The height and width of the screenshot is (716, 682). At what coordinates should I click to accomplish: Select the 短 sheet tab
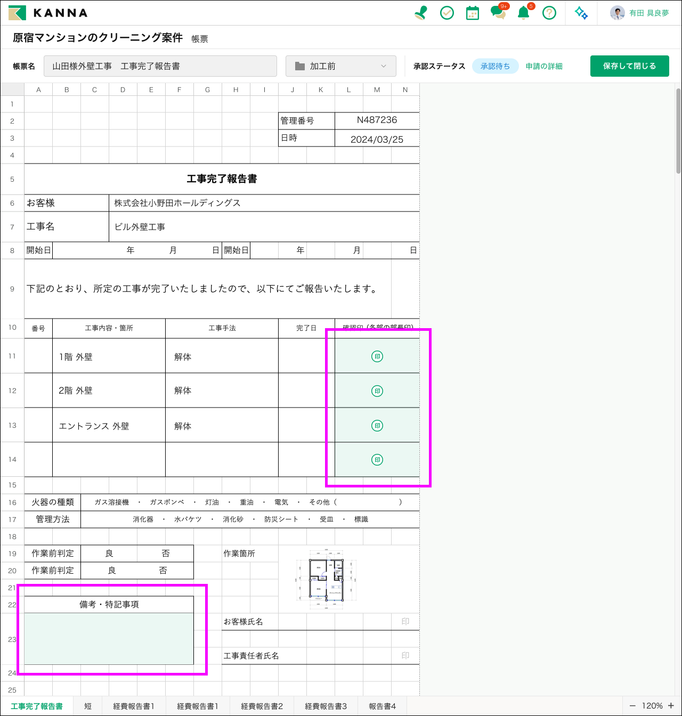(x=88, y=706)
